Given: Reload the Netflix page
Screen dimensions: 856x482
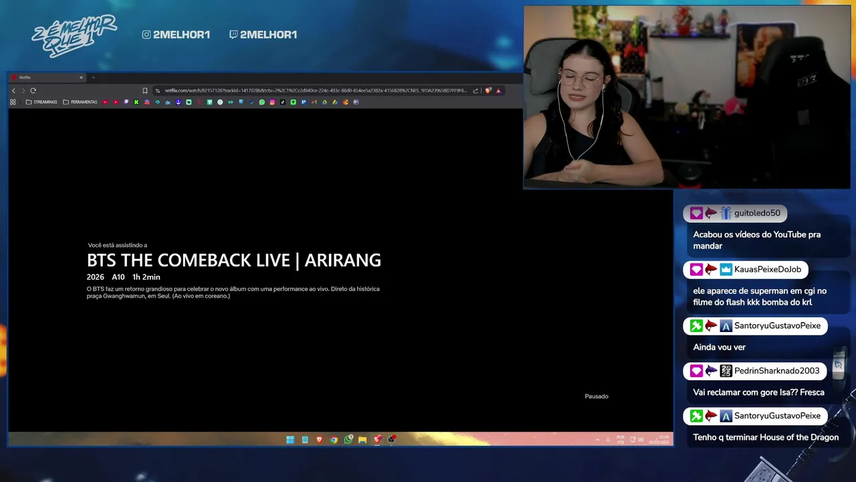Looking at the screenshot, I should click(33, 90).
